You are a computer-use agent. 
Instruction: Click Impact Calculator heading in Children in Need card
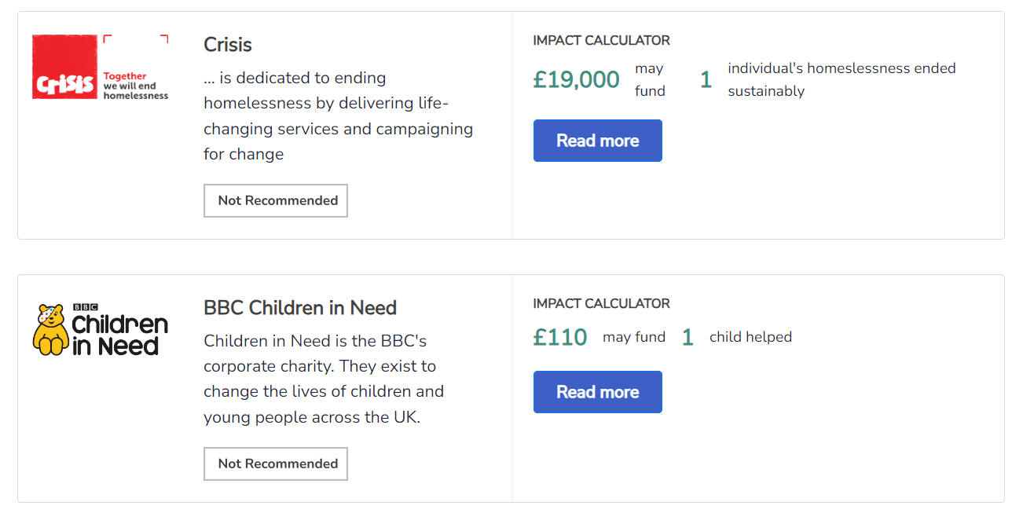[601, 304]
